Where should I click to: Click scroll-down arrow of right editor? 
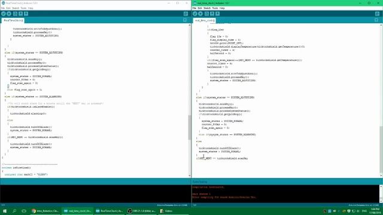pyautogui.click(x=381, y=176)
